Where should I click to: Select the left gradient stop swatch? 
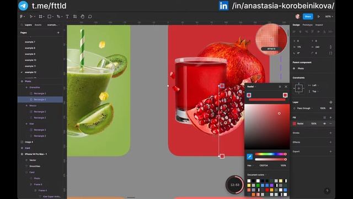pyautogui.click(x=249, y=95)
